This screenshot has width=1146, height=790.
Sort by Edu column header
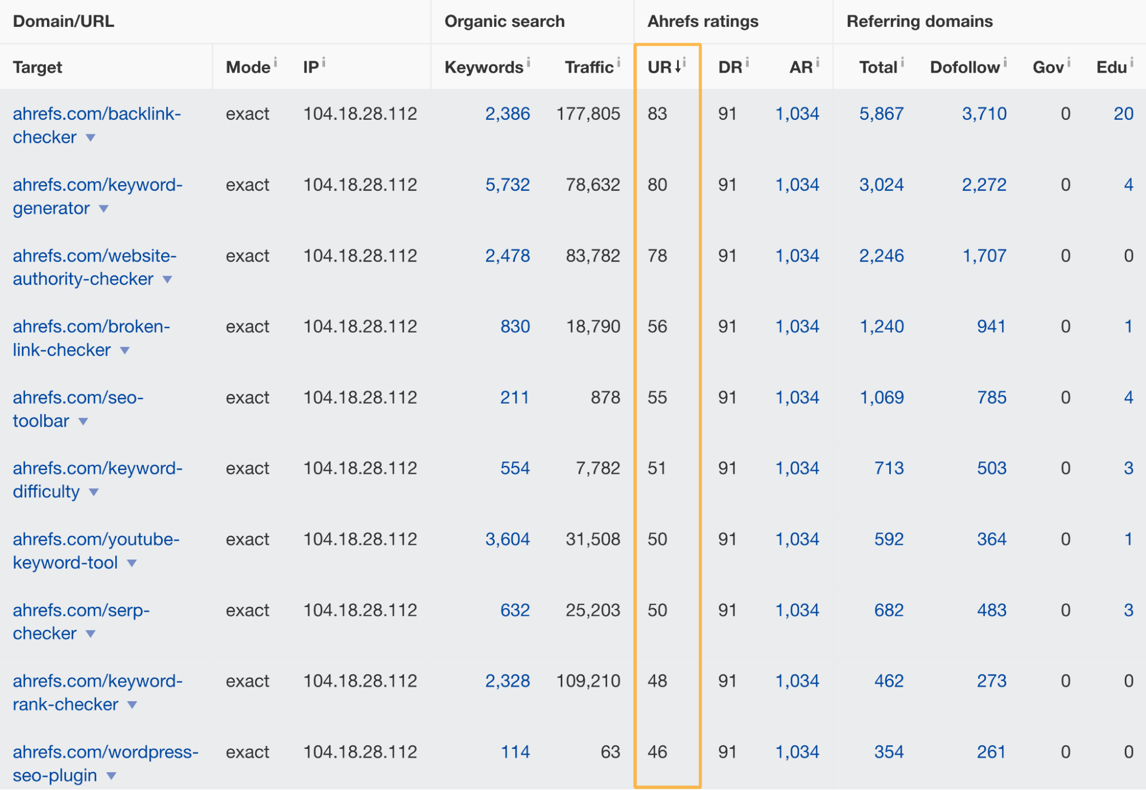pos(1112,67)
